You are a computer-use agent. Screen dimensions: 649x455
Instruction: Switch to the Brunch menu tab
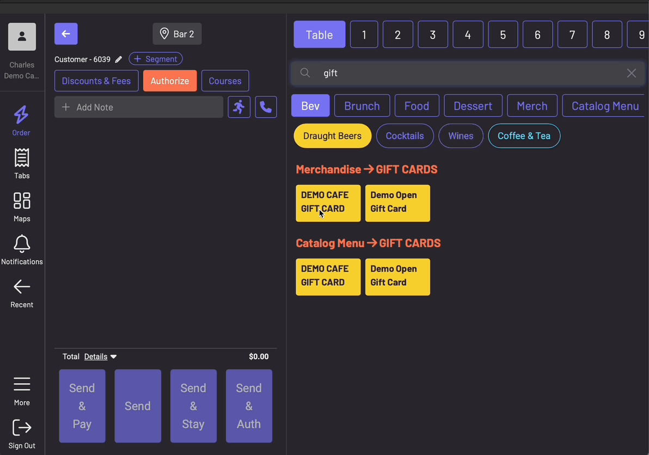pyautogui.click(x=362, y=106)
